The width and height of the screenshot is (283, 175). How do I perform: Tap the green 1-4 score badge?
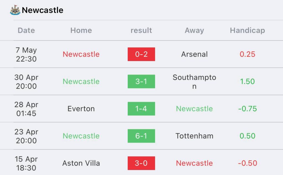point(141,109)
